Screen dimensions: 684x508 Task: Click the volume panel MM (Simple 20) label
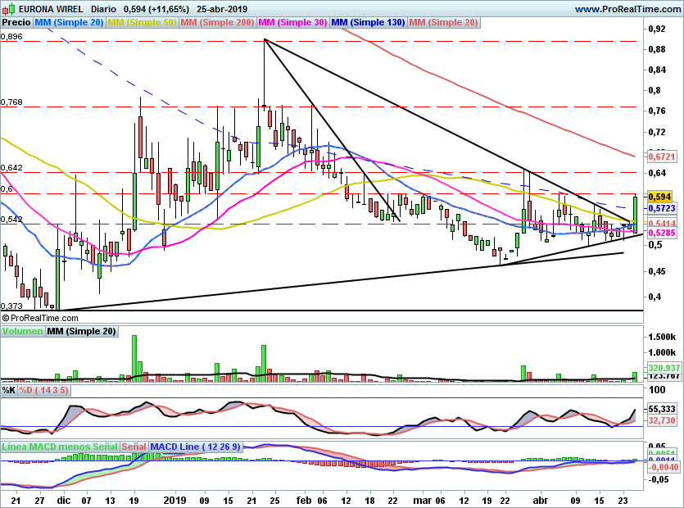click(82, 331)
